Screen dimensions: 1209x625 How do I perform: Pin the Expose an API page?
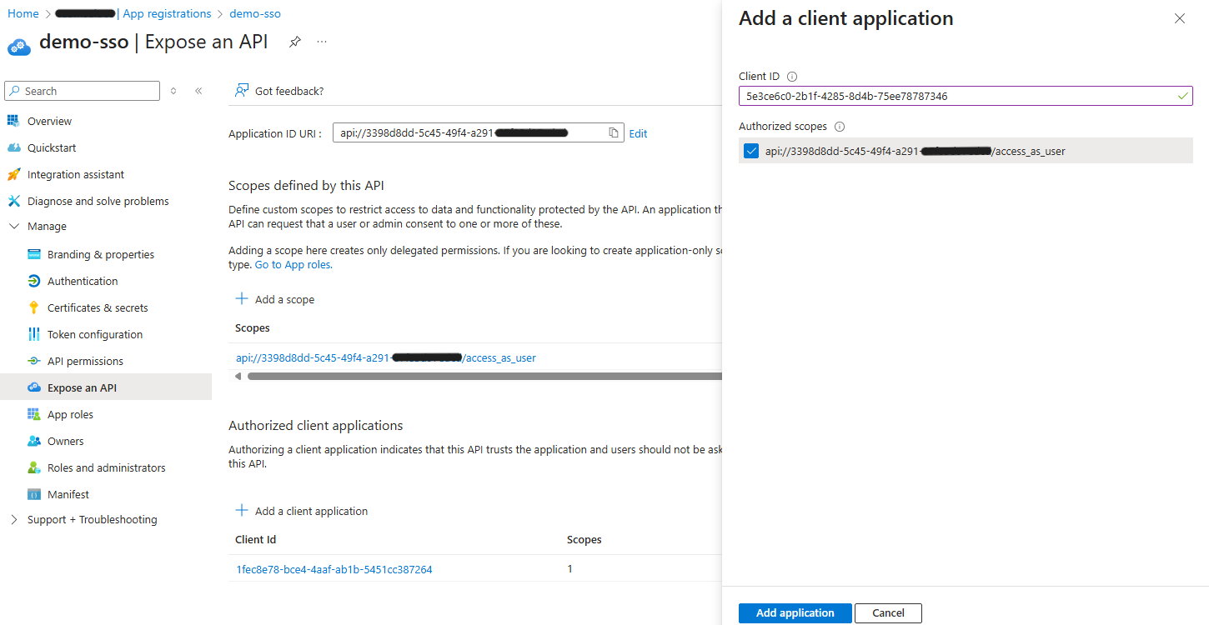(x=295, y=42)
